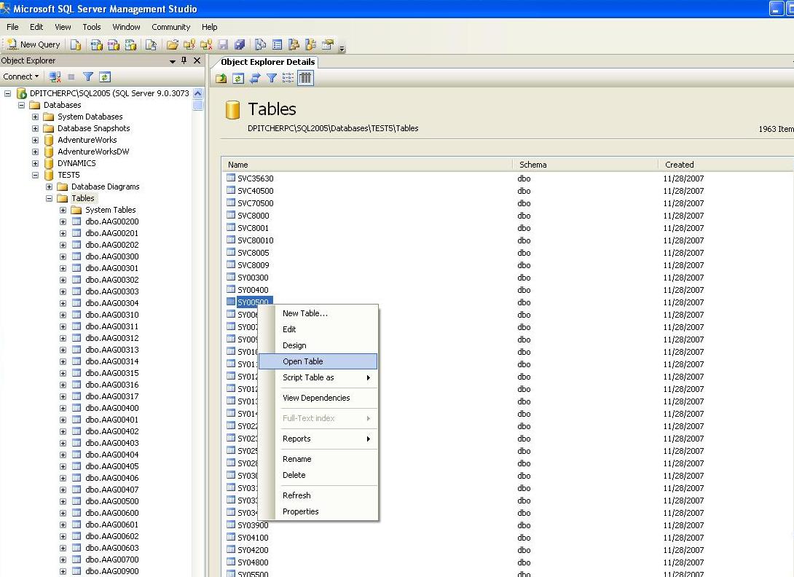Expand the DYNAMICS database node
The image size is (794, 577).
point(36,163)
